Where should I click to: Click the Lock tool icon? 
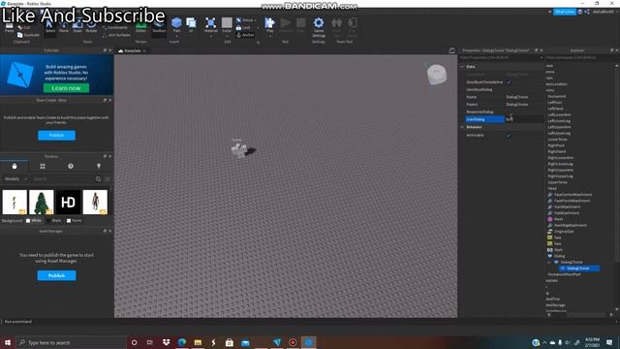tap(239, 28)
